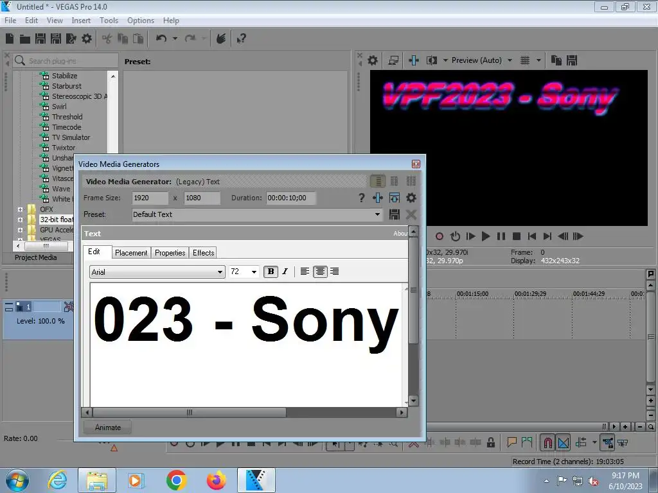The width and height of the screenshot is (658, 493).
Task: Click the Save project icon
Action: tap(40, 39)
